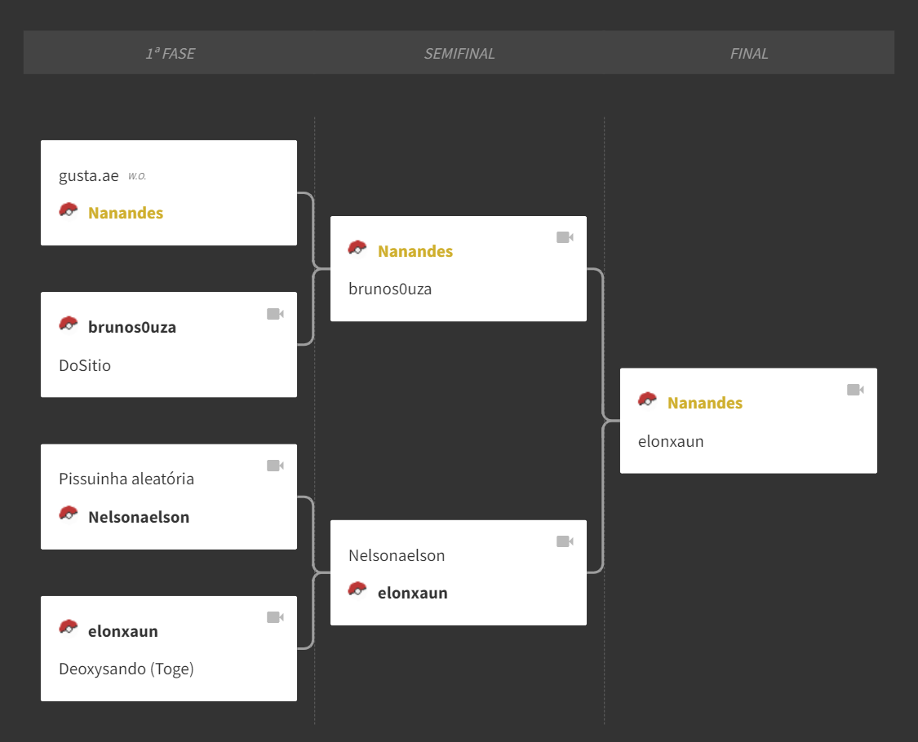The image size is (918, 742).
Task: Click the Nanandes name in first phase match
Action: click(126, 213)
